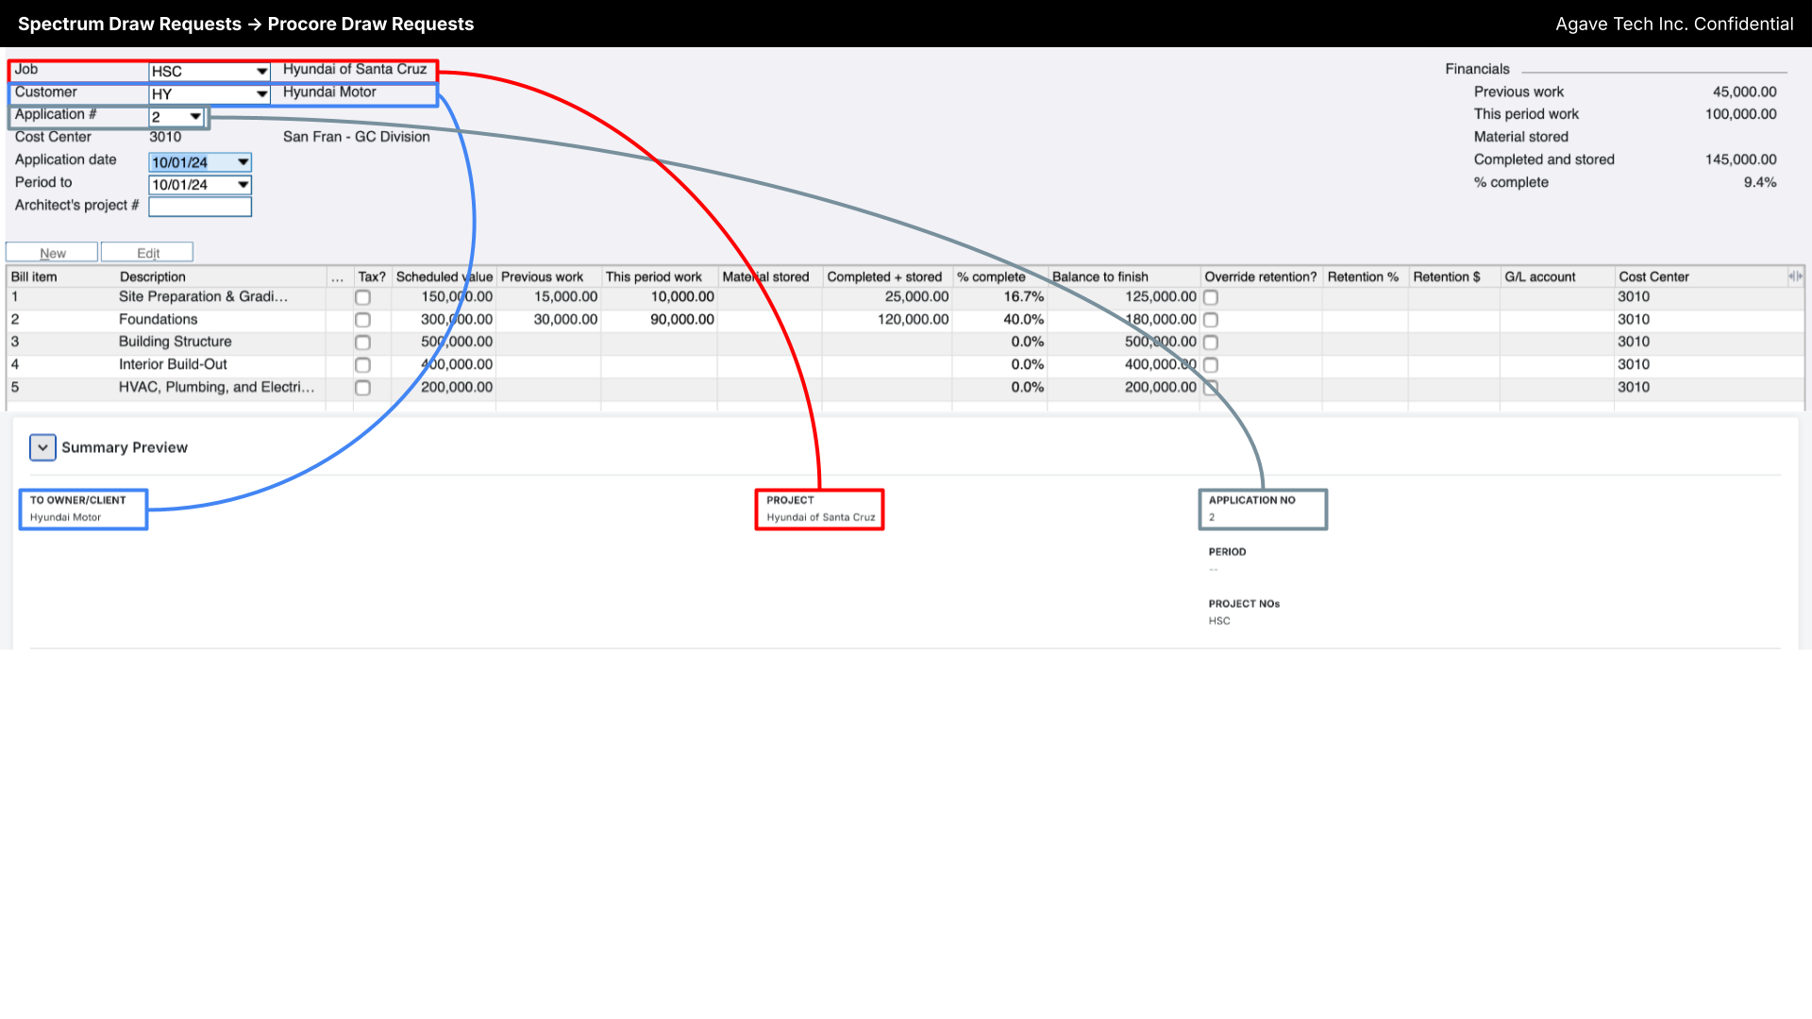Click the Hyundai Motor customer name text
1812x1019 pixels.
tap(329, 92)
